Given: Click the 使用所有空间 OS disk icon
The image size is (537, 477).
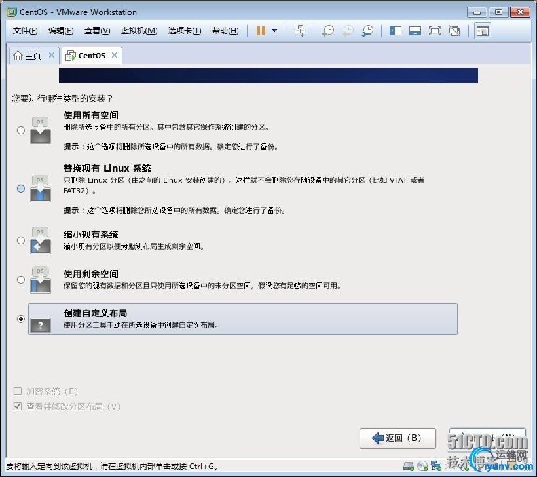Looking at the screenshot, I should click(41, 130).
